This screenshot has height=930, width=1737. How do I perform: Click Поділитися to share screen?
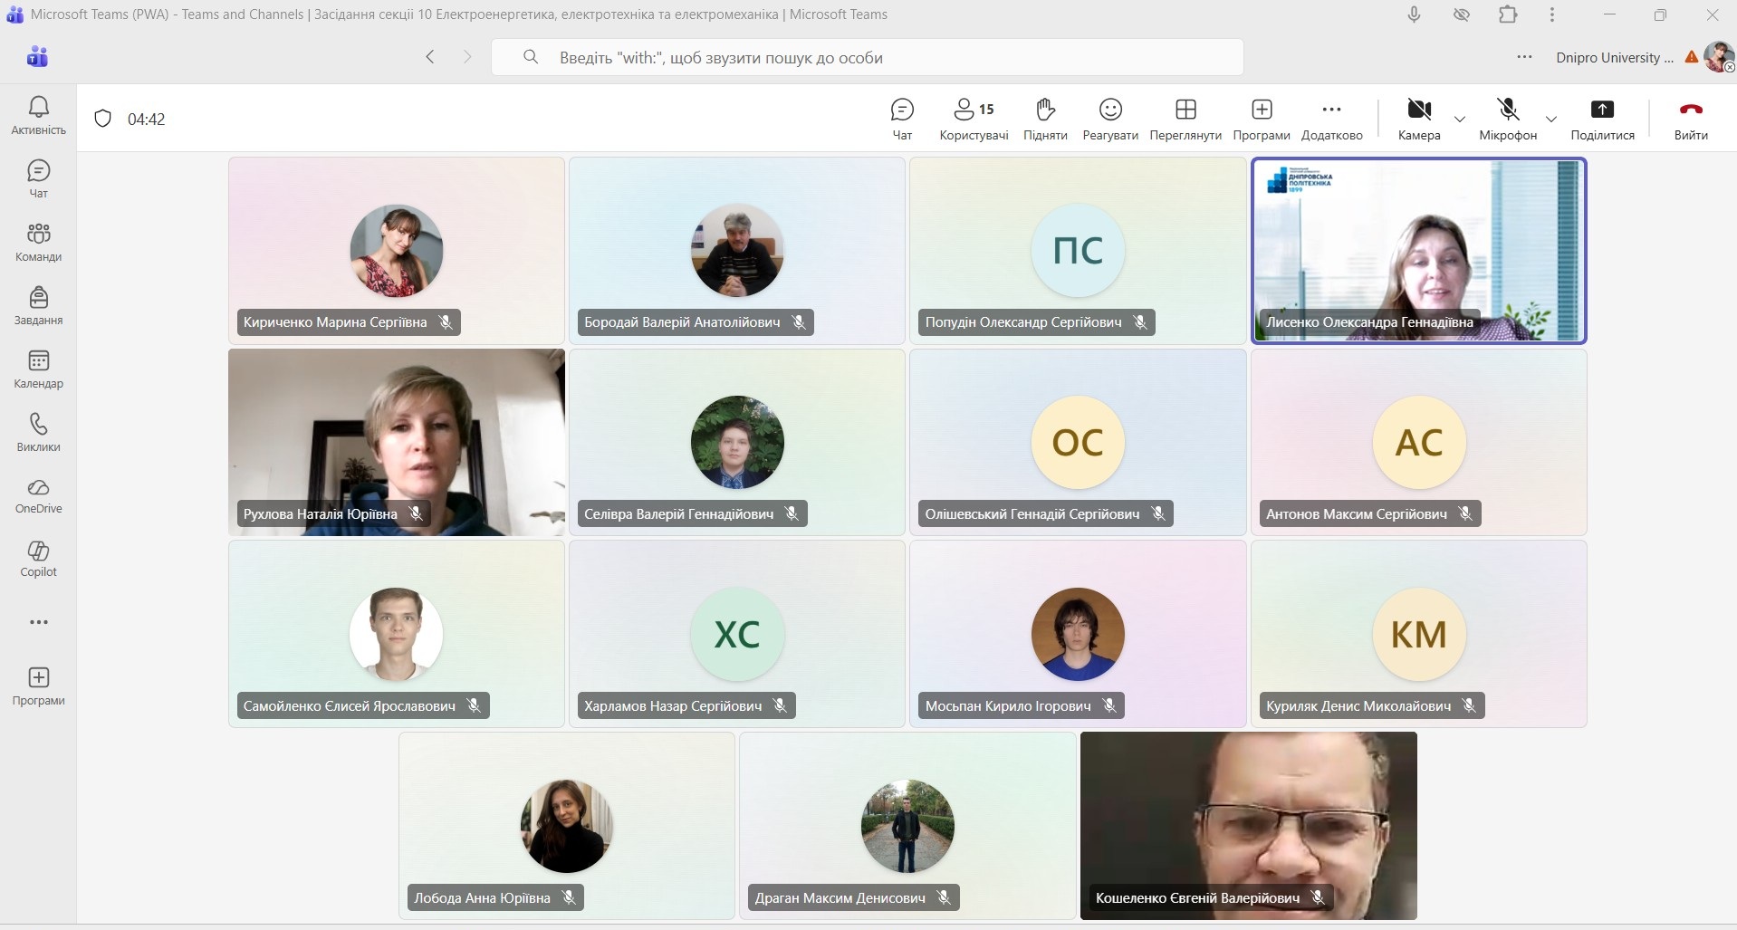pyautogui.click(x=1602, y=119)
